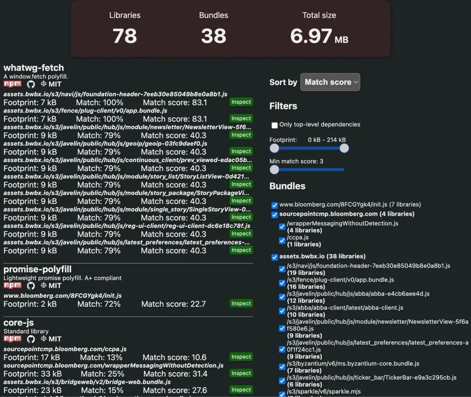Viewport: 471px width, 397px height.
Task: Click the Footprint slider minimum handle
Action: [x=274, y=148]
